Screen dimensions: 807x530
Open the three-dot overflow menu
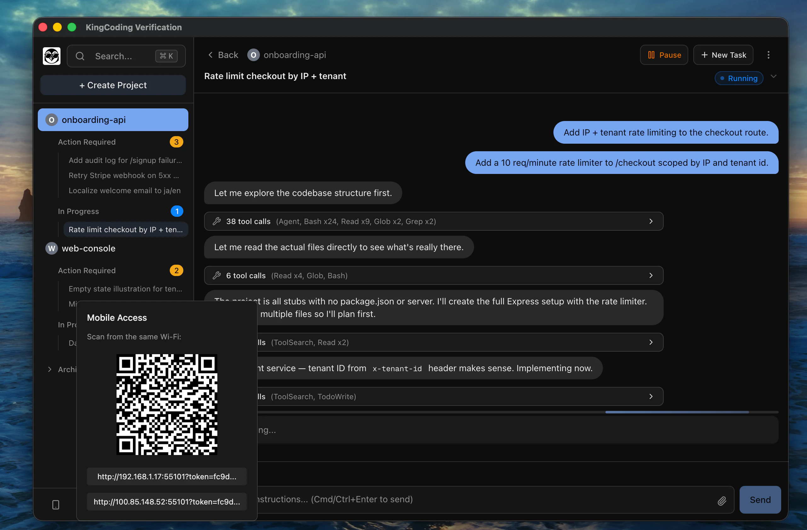pos(768,55)
